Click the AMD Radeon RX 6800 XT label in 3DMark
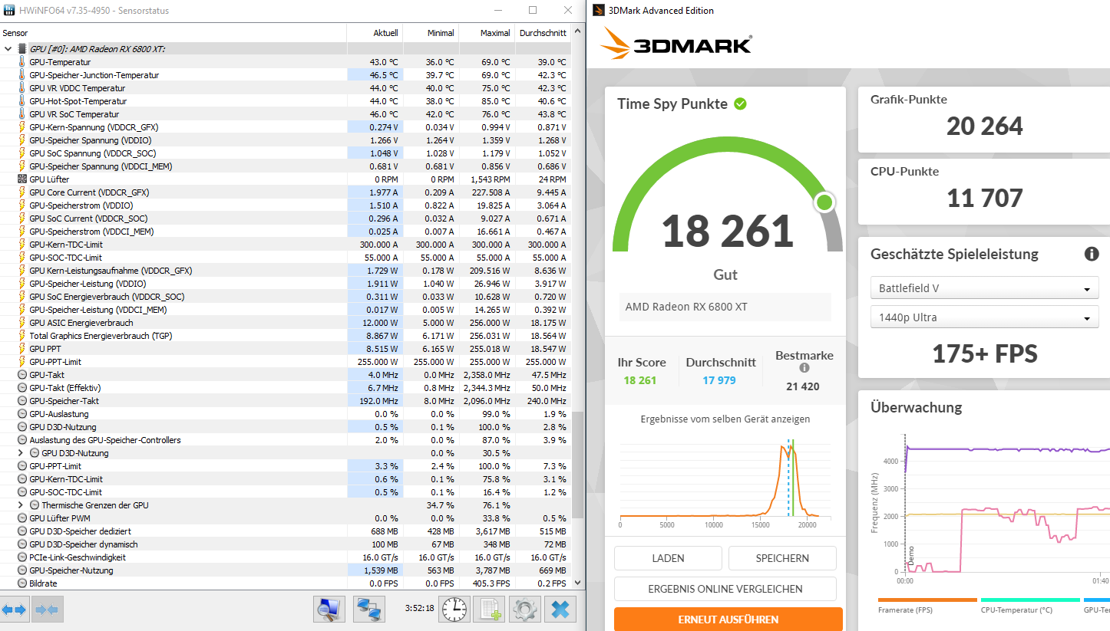The width and height of the screenshot is (1110, 631). [x=686, y=307]
